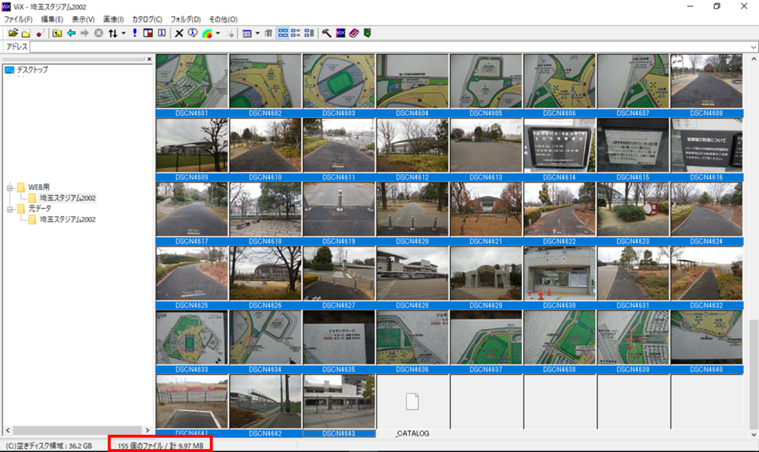759x452 pixels.
Task: Open the address bar dropdown
Action: click(x=754, y=47)
